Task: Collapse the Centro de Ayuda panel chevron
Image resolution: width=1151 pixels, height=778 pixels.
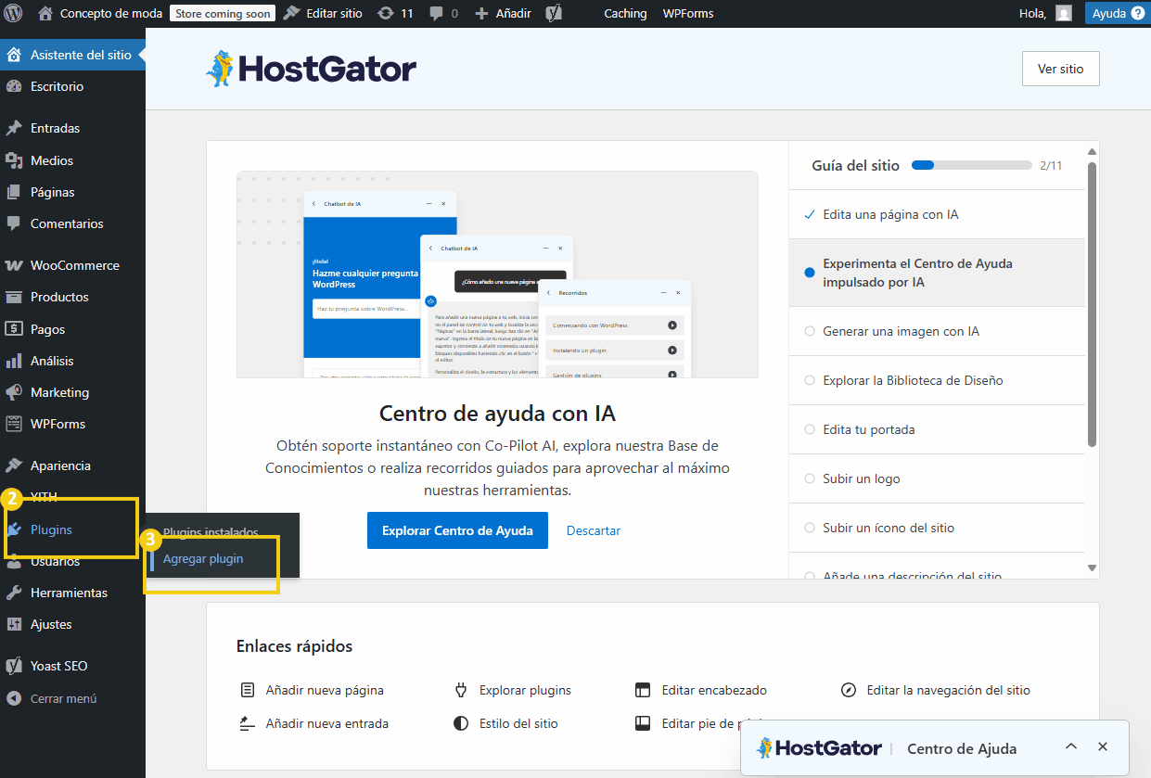Action: pos(1071,747)
